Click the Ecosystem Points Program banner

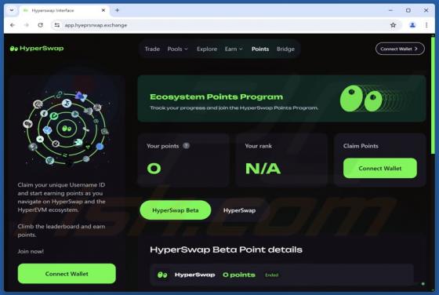tap(281, 99)
